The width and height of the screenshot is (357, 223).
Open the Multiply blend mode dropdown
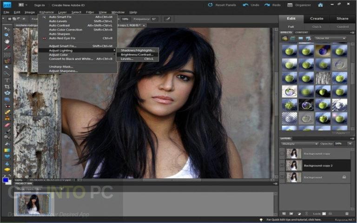point(299,144)
